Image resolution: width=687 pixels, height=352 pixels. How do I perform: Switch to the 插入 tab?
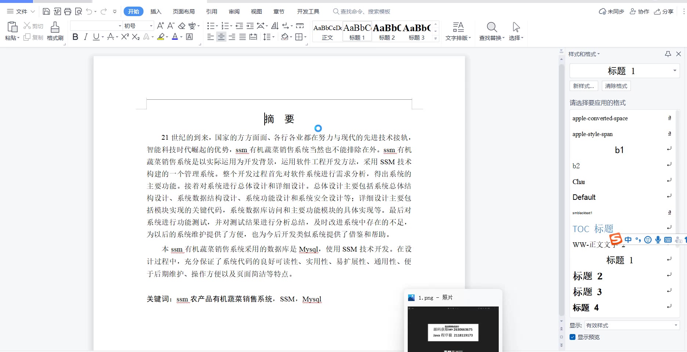coord(156,11)
